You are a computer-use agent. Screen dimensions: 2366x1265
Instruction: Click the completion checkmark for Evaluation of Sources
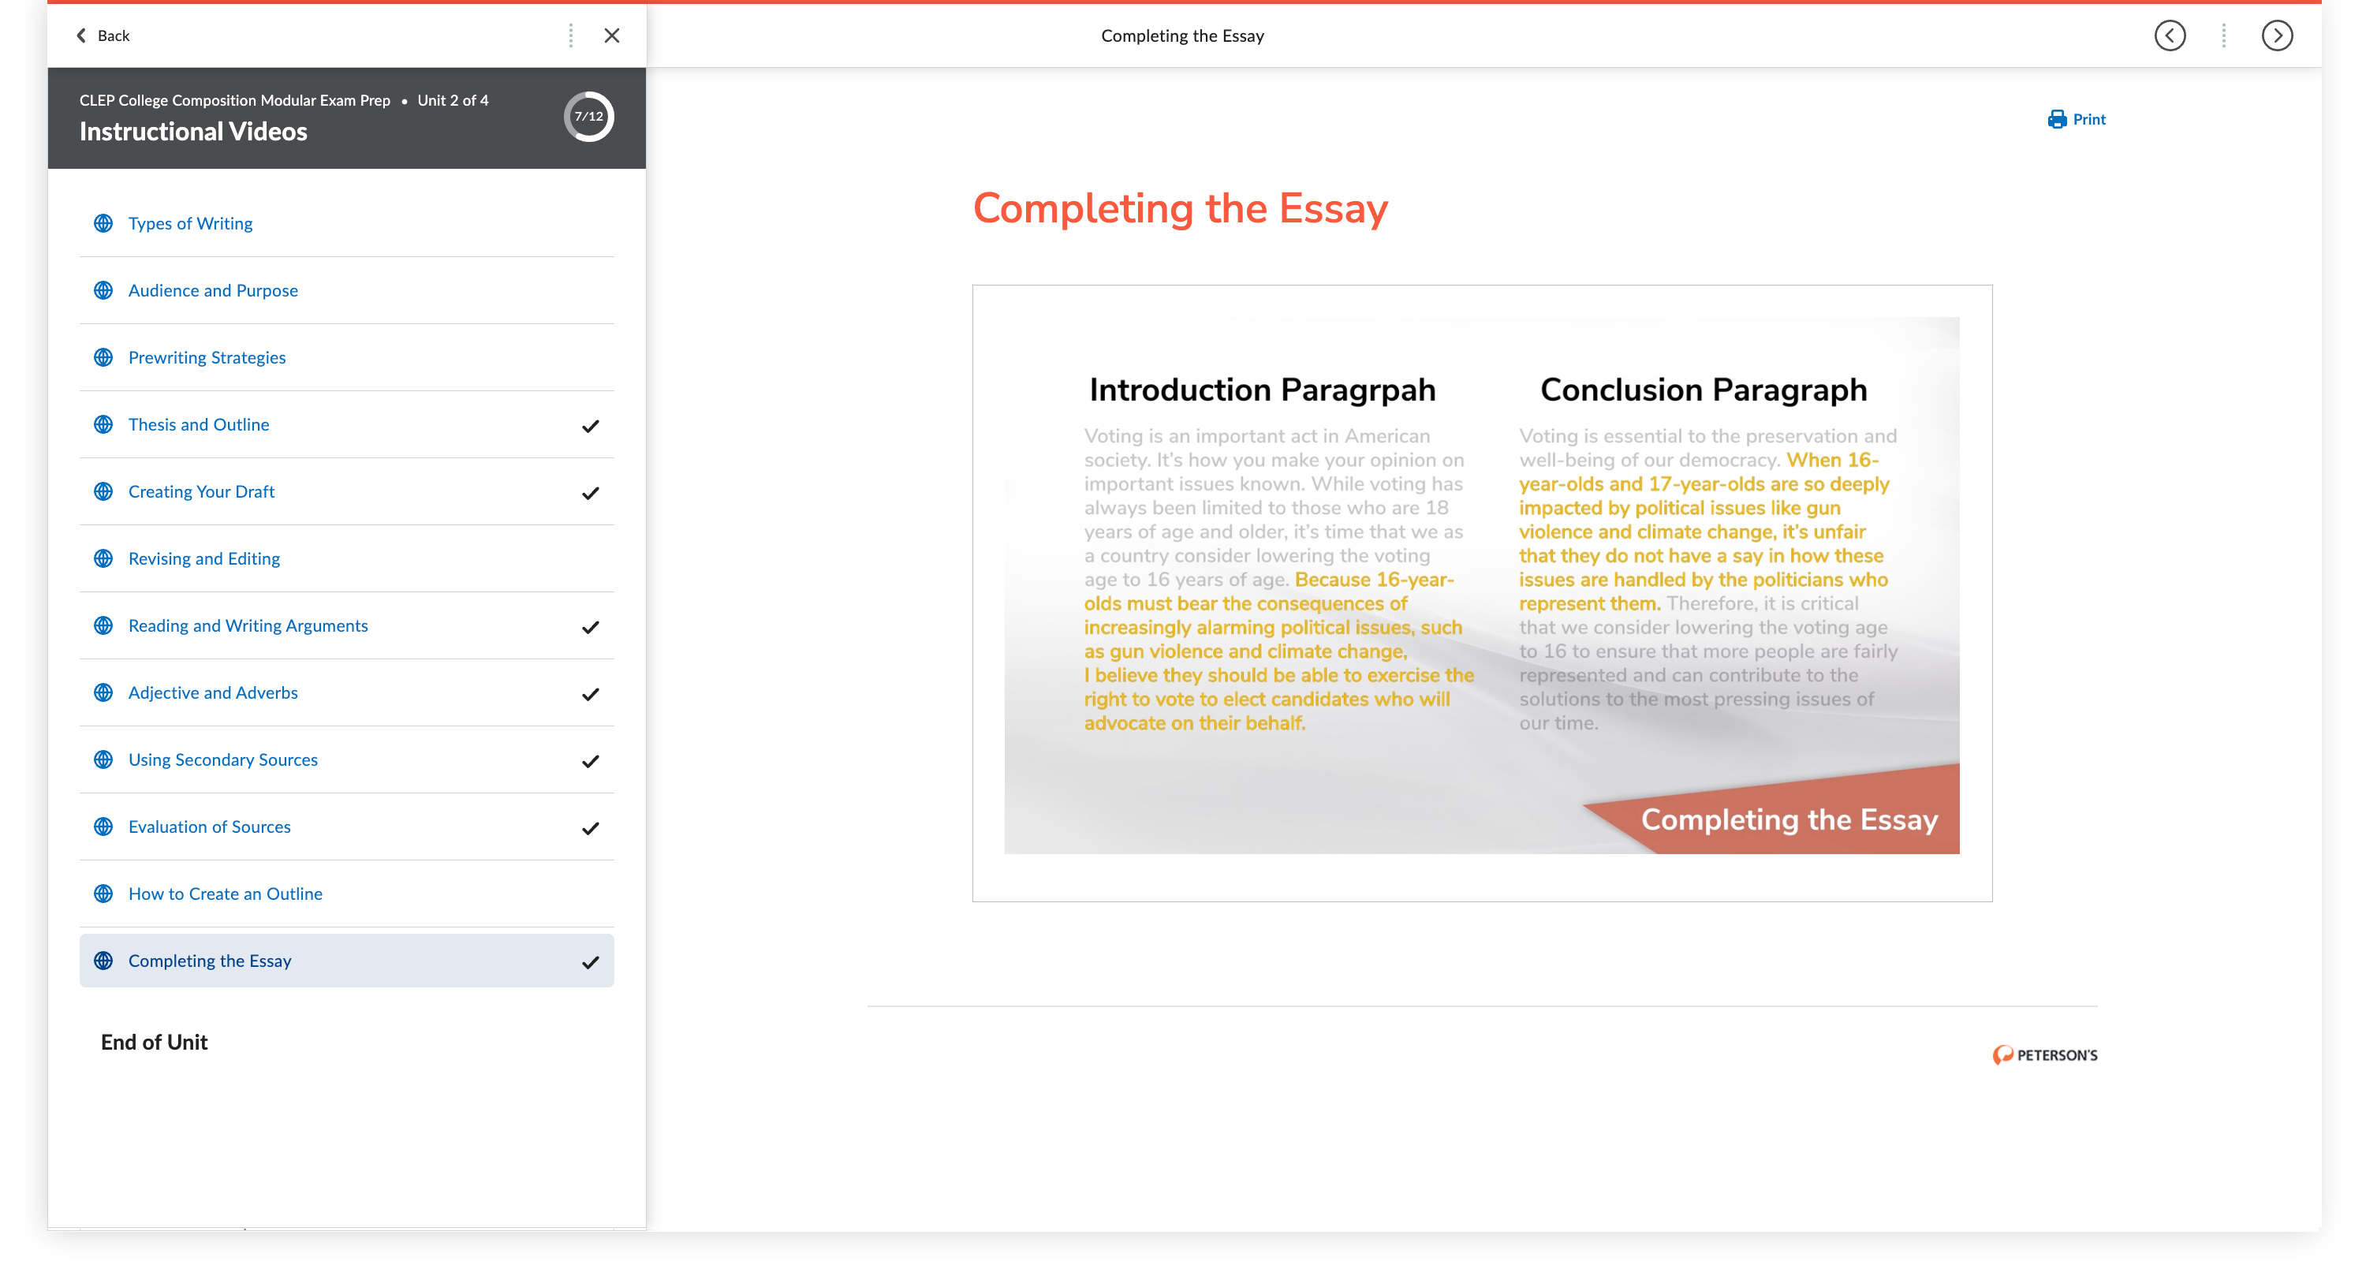[x=591, y=828]
